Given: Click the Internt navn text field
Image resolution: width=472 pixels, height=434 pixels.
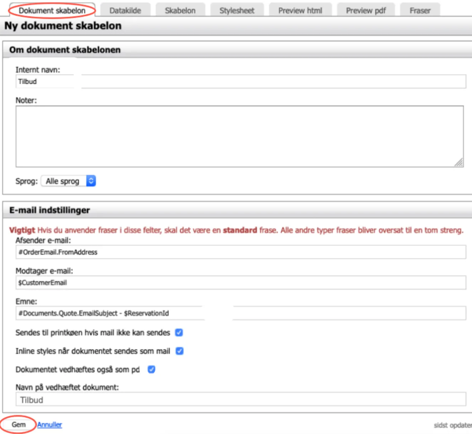Looking at the screenshot, I should 241,82.
